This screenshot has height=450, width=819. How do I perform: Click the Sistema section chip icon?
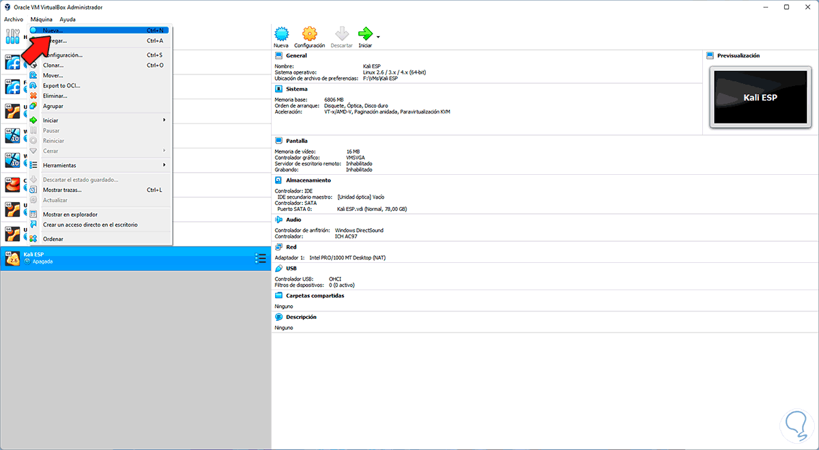pyautogui.click(x=278, y=89)
